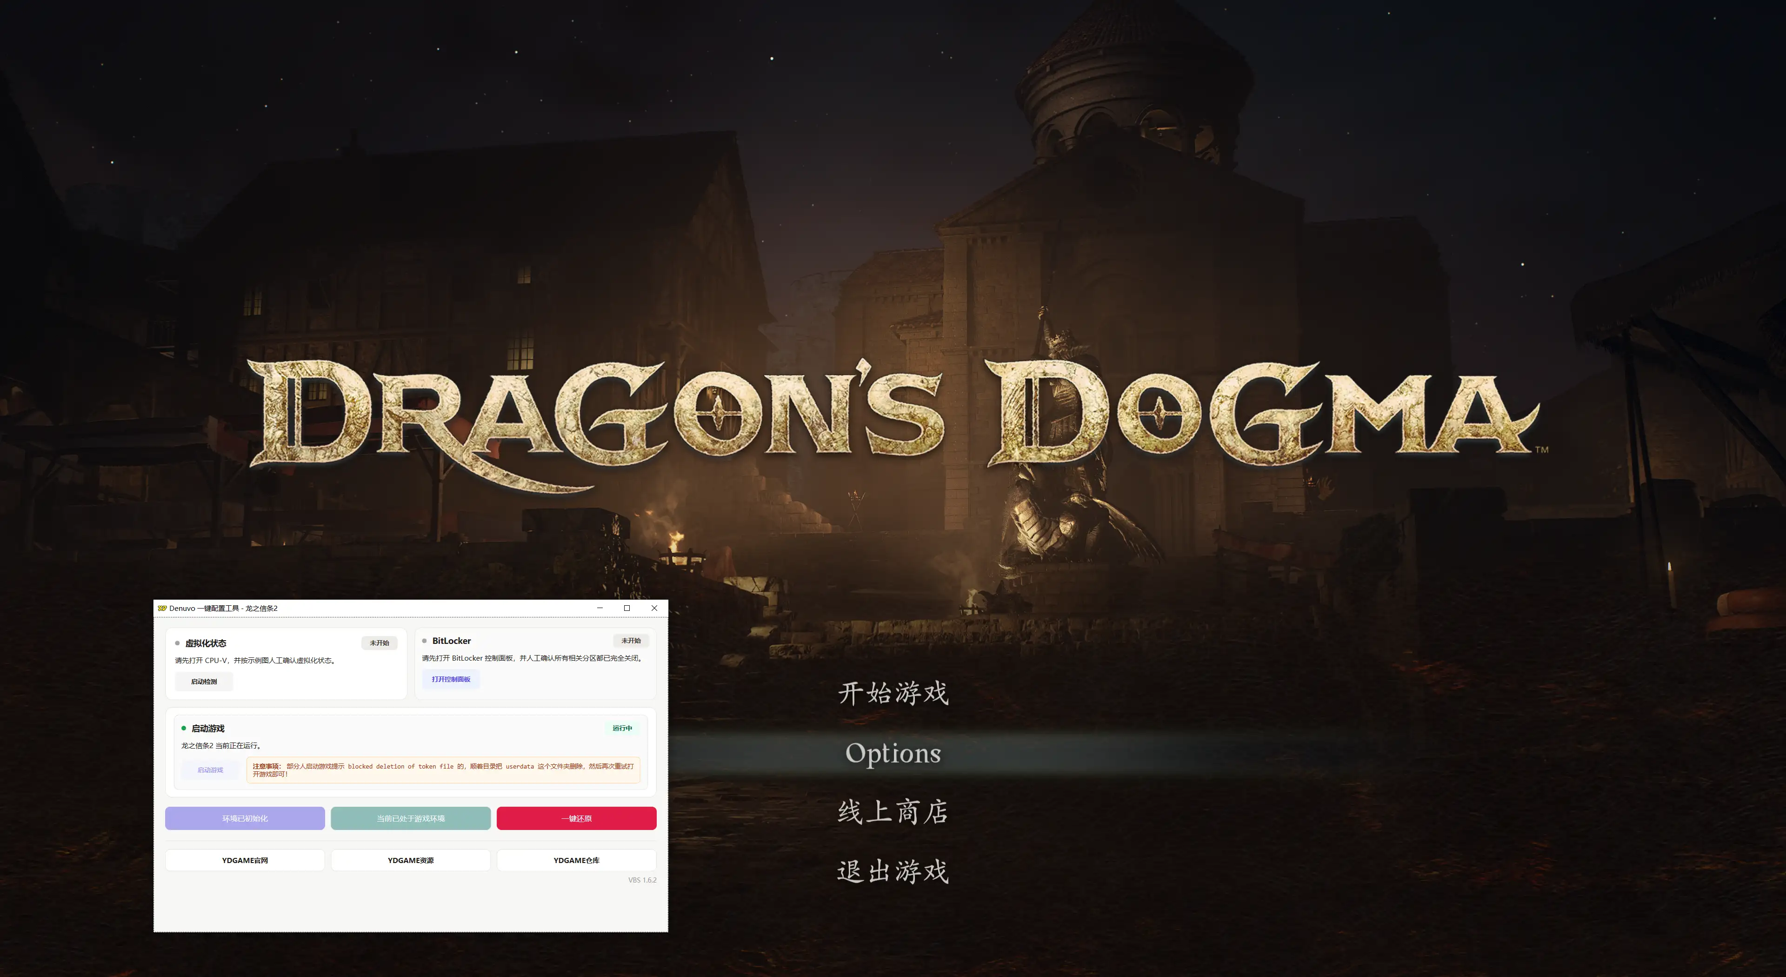Close the Denuvo configuration tool window
Image resolution: width=1786 pixels, height=977 pixels.
pos(654,608)
